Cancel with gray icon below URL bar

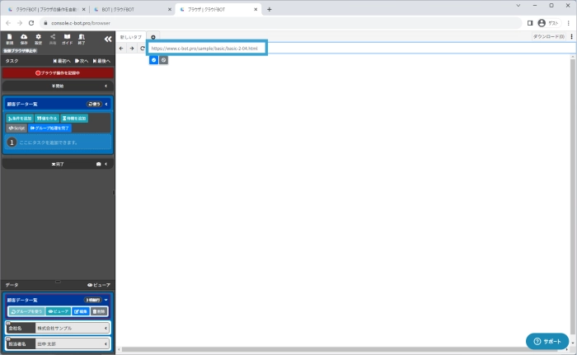163,60
